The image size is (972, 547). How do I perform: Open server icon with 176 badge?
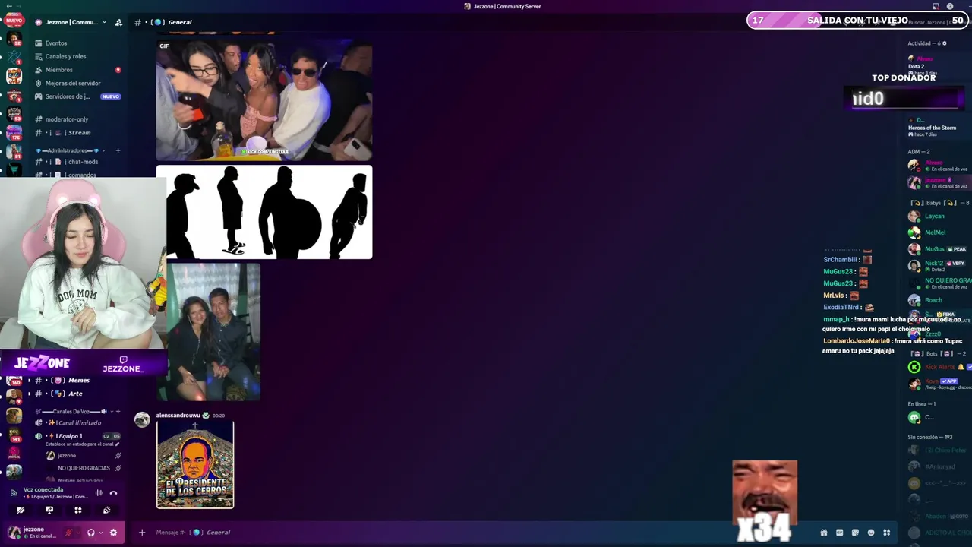coord(14,133)
